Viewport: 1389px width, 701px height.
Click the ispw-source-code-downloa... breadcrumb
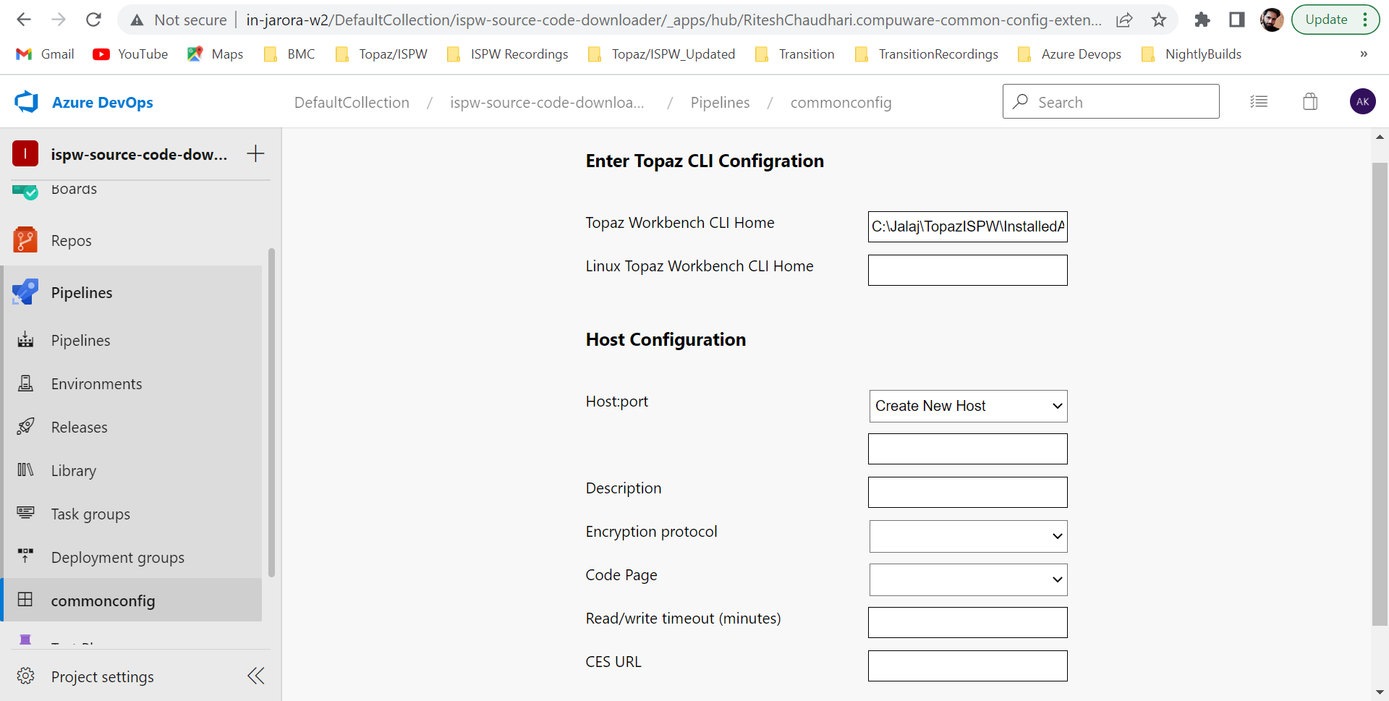(x=547, y=103)
